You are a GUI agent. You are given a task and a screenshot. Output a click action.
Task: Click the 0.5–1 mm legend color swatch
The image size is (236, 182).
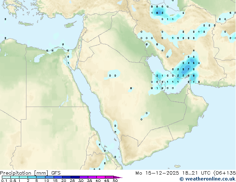15,177
